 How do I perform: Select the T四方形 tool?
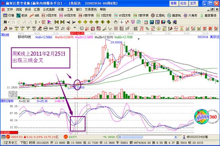click(104, 16)
